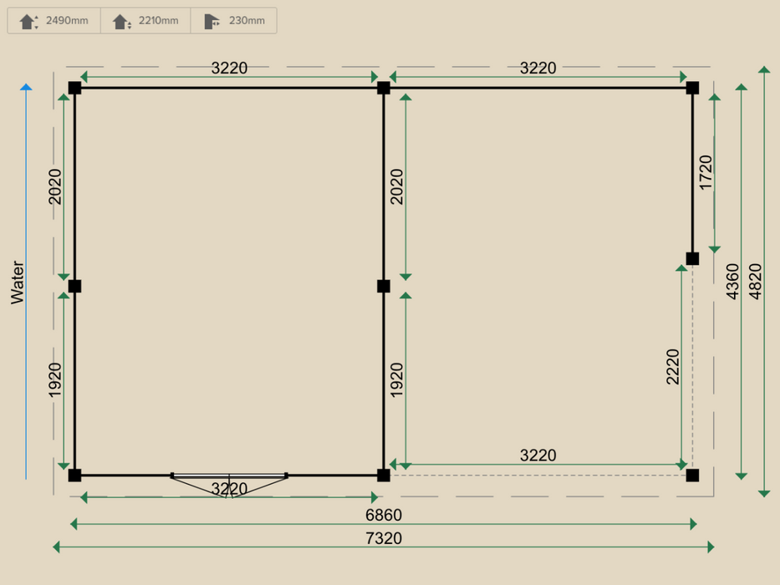Expand the 2490mm dimension badge
This screenshot has height=585, width=780.
click(x=52, y=20)
